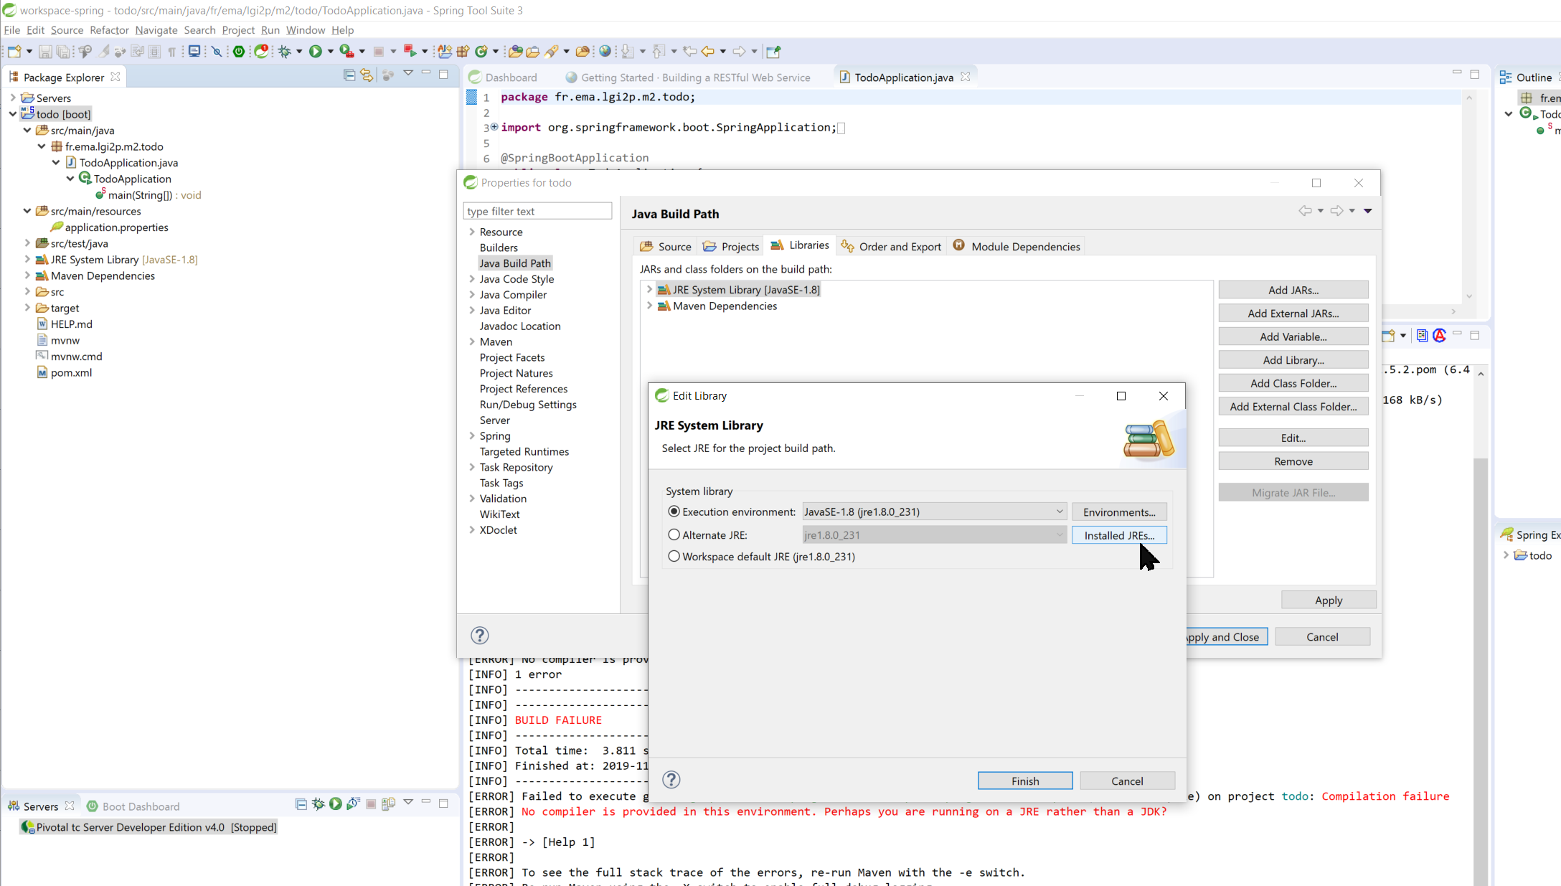Start the server with green play icon
The height and width of the screenshot is (886, 1561).
point(336,803)
